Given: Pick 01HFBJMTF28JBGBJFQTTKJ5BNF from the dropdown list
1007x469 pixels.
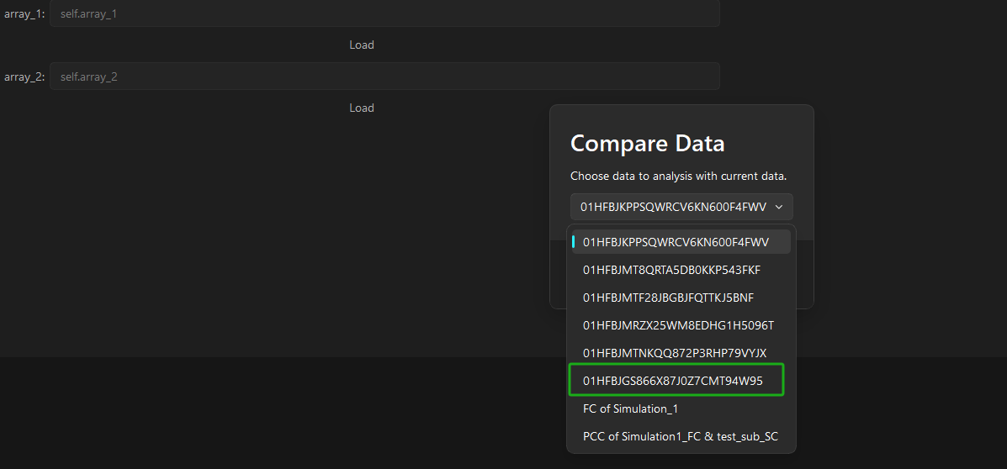Looking at the screenshot, I should pos(668,298).
